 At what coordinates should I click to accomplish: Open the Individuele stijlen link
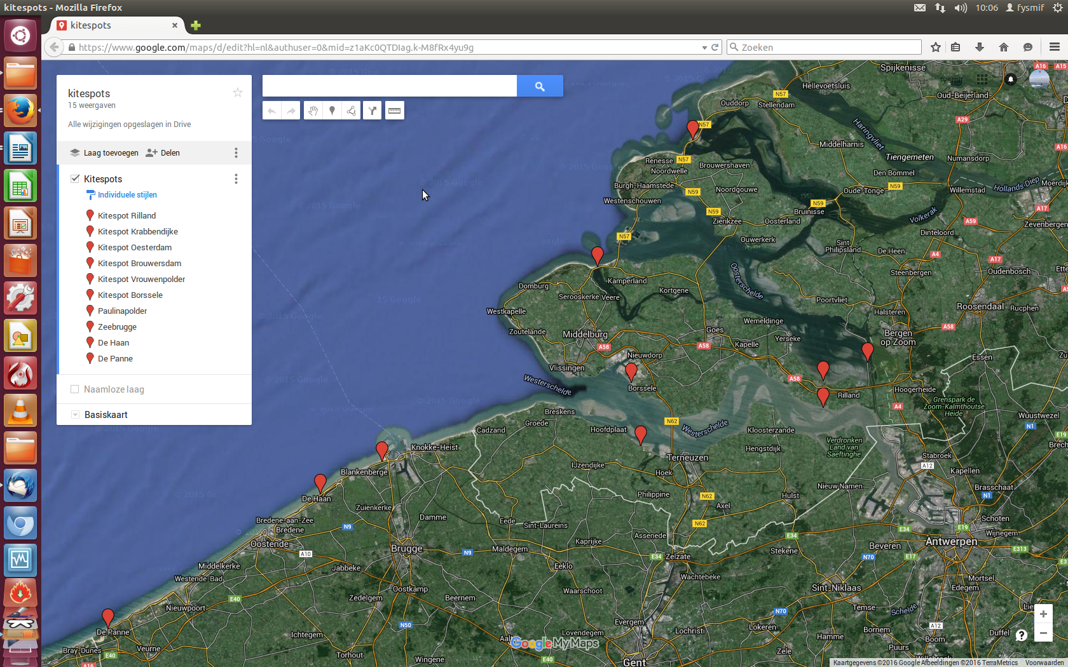tap(127, 195)
